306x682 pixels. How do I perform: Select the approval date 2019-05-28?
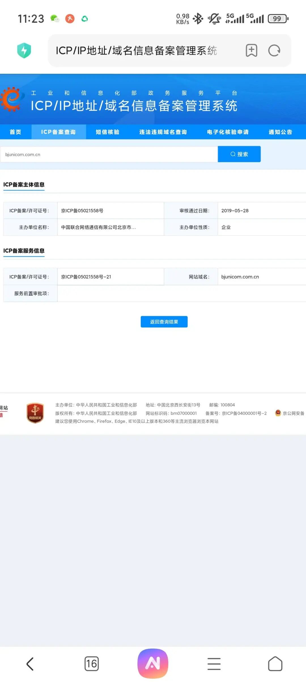point(235,211)
